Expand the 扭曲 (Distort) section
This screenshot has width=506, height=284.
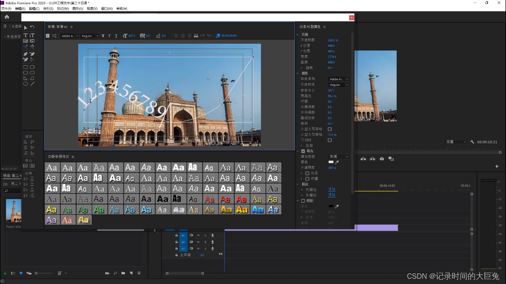pyautogui.click(x=302, y=146)
